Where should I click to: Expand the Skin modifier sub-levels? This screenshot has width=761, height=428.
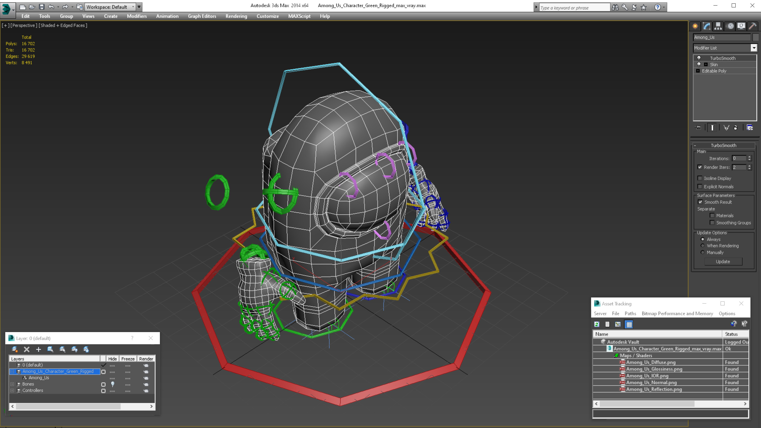[x=706, y=64]
